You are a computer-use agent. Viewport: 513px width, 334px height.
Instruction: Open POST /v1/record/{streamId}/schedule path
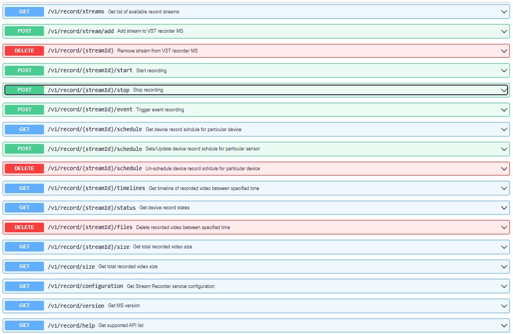coord(94,149)
